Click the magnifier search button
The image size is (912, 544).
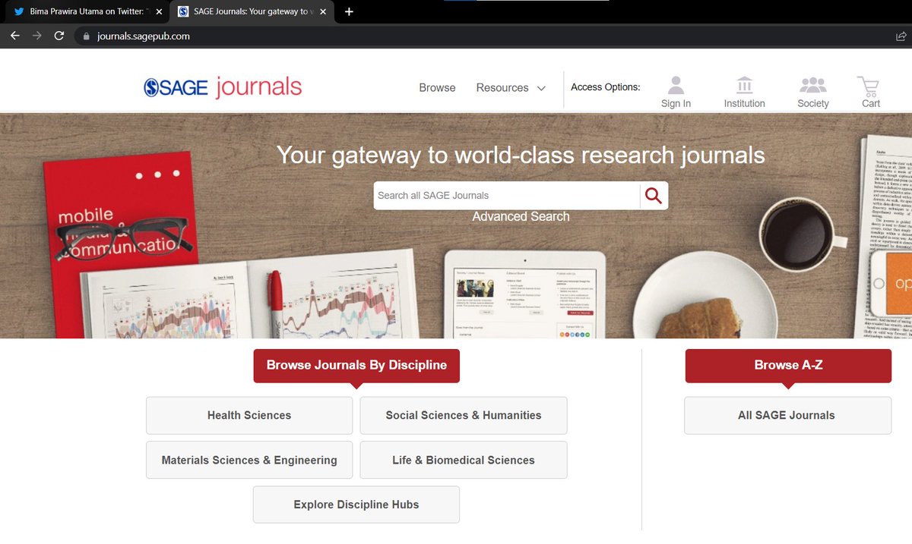point(654,196)
